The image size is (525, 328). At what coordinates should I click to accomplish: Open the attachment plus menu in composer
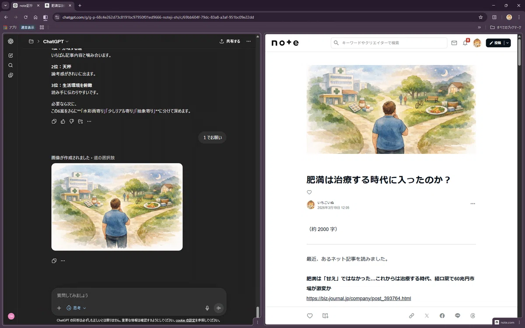[59, 308]
